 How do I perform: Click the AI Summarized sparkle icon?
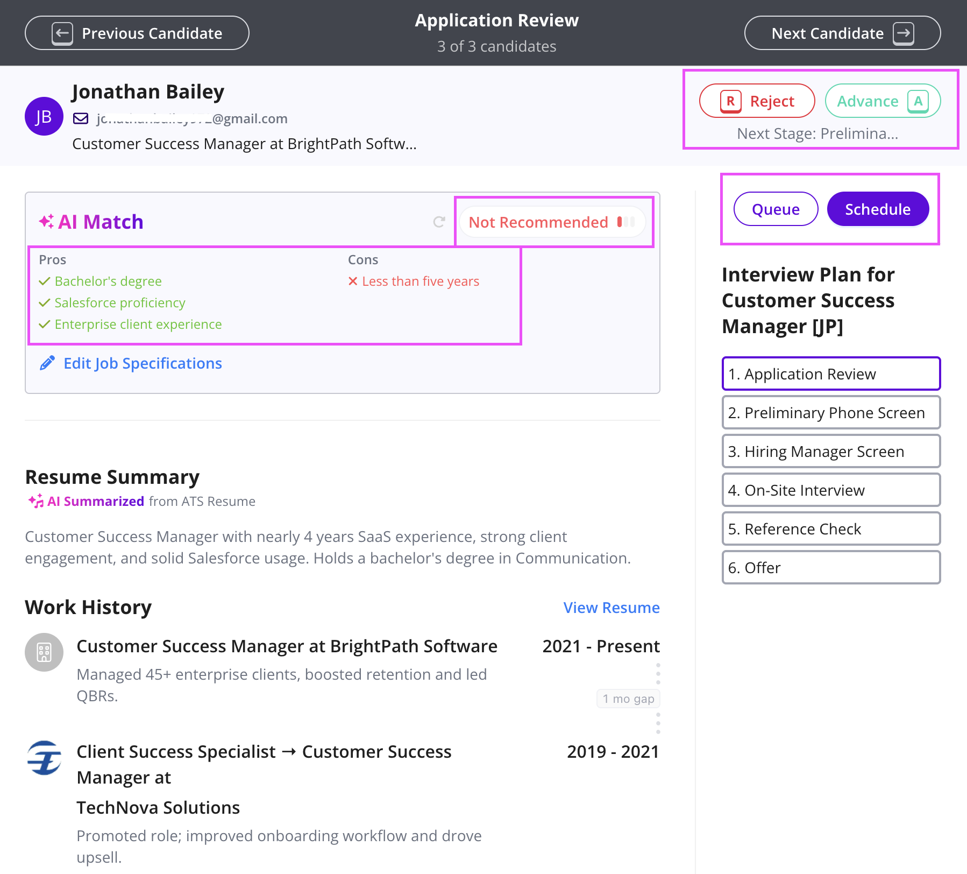pyautogui.click(x=36, y=501)
